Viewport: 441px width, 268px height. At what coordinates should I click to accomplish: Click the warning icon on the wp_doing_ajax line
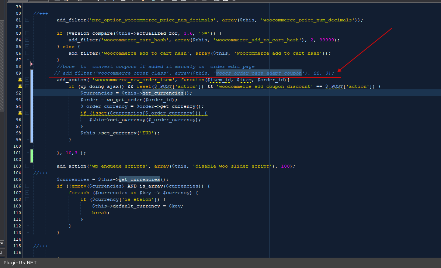[x=20, y=86]
